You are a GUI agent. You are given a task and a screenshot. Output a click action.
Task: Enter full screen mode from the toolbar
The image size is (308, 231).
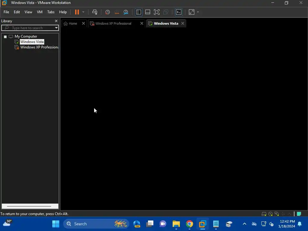tap(156, 12)
